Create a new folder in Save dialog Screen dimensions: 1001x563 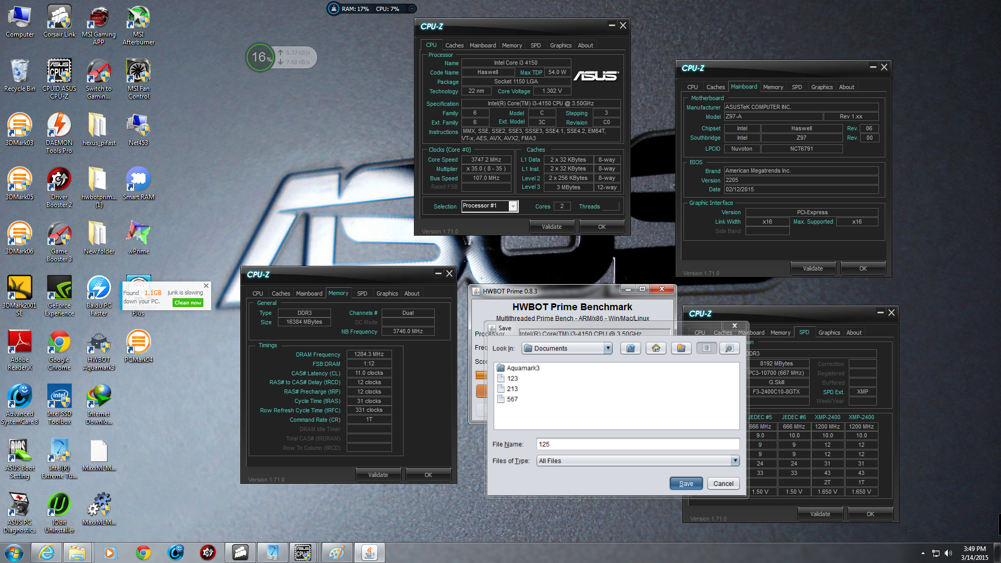pyautogui.click(x=681, y=348)
